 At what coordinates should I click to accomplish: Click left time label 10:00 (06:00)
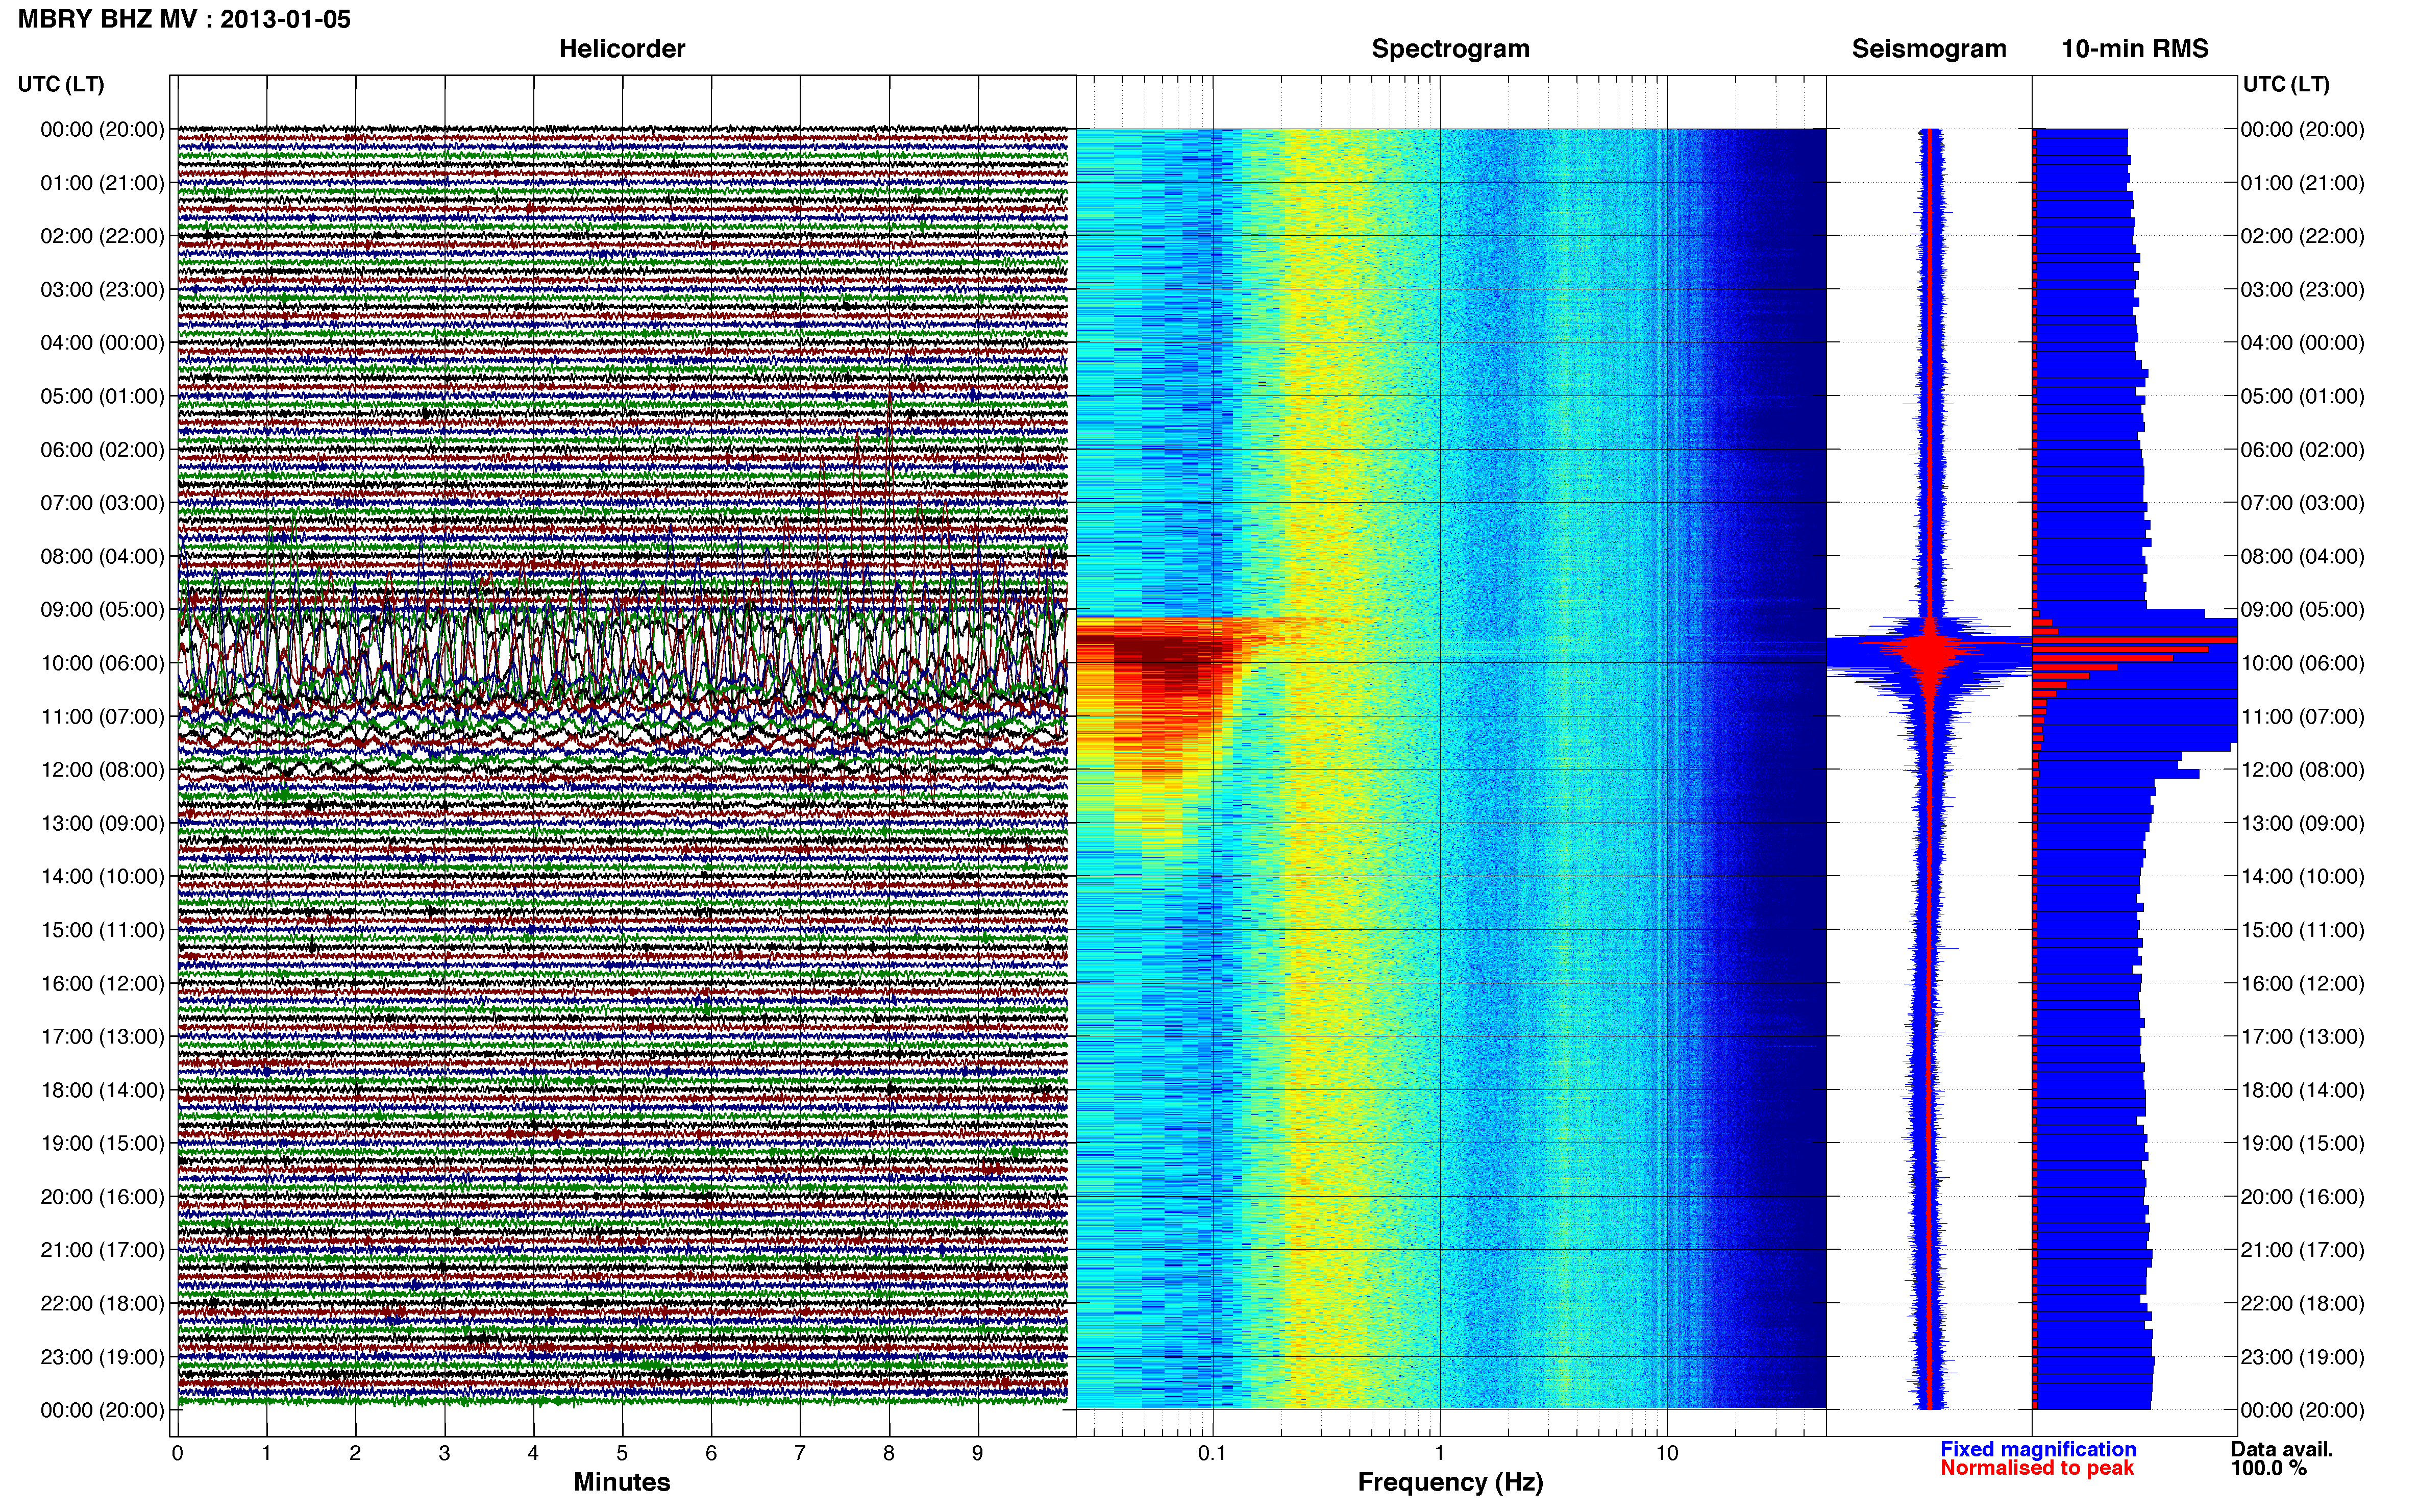pos(102,663)
